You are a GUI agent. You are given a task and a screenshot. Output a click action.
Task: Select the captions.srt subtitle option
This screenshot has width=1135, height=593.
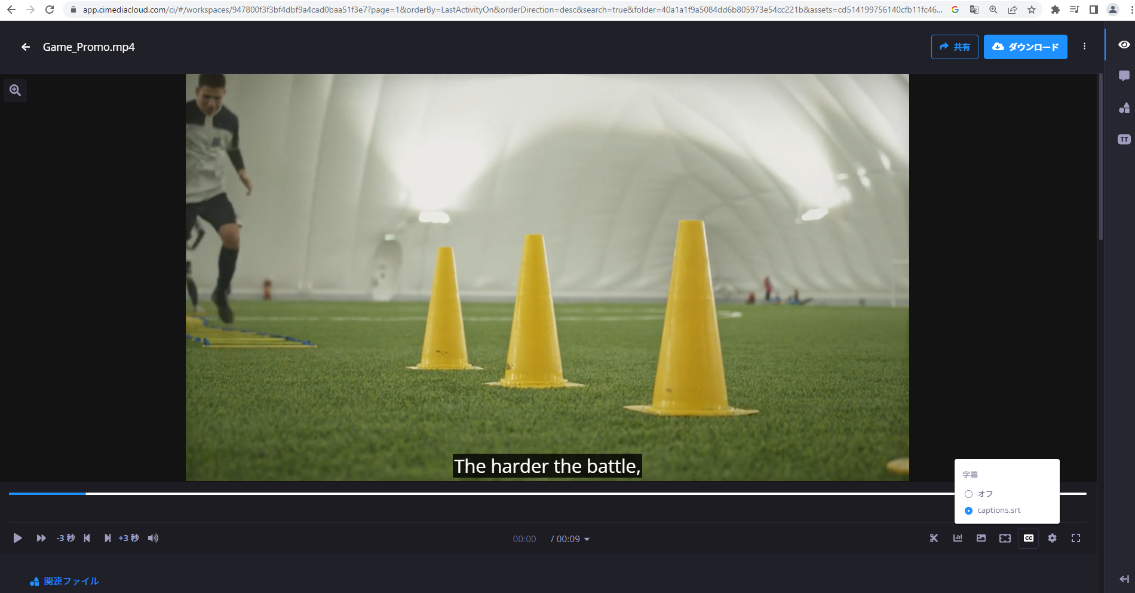click(x=992, y=511)
